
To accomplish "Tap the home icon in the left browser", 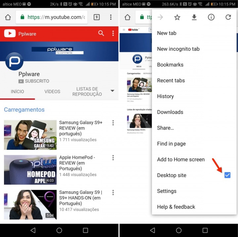I will 8,17.
